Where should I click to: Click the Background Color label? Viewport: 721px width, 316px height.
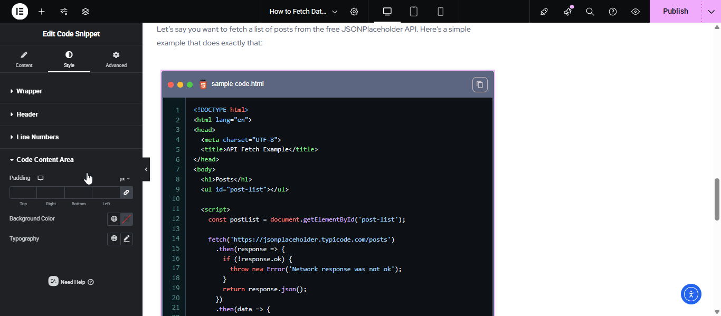(32, 218)
